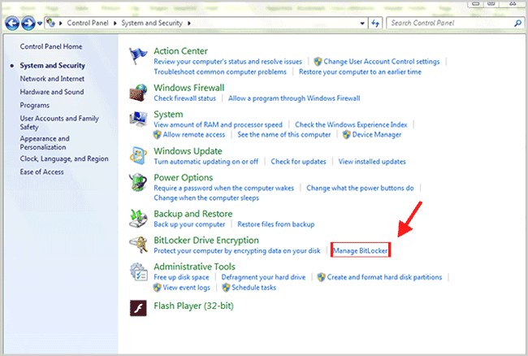Open Clock, Language, and Region
Viewport: 528px width, 356px height.
click(64, 158)
